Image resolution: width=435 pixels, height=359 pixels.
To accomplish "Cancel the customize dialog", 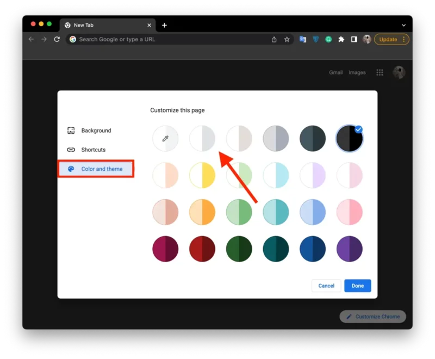I will click(326, 286).
